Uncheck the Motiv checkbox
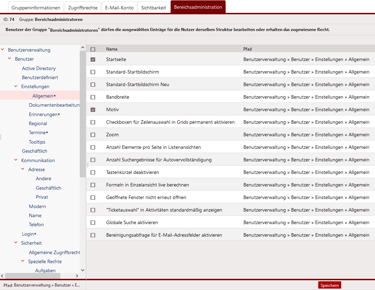The image size is (375, 290). [93, 110]
